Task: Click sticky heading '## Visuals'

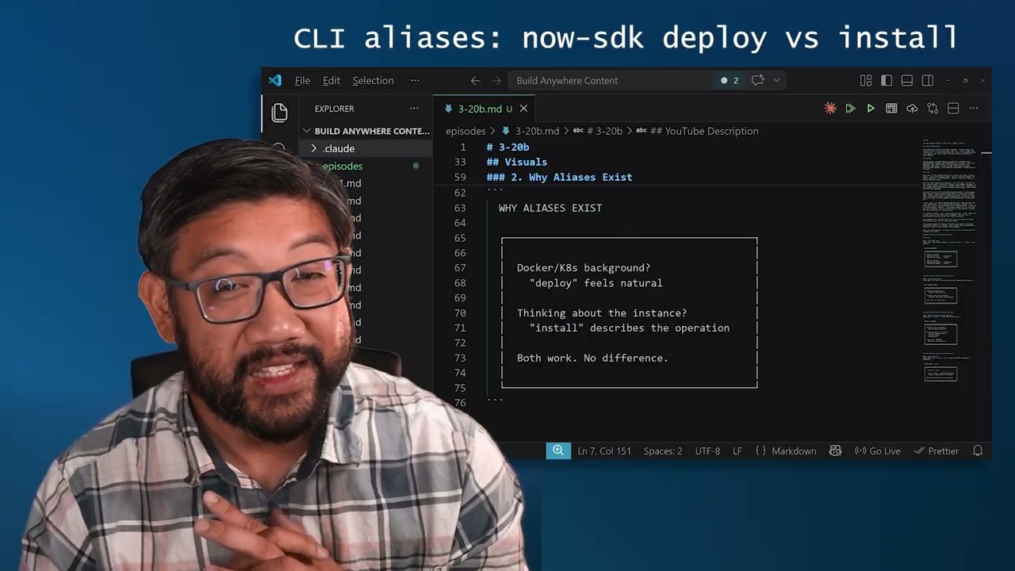Action: coord(517,162)
